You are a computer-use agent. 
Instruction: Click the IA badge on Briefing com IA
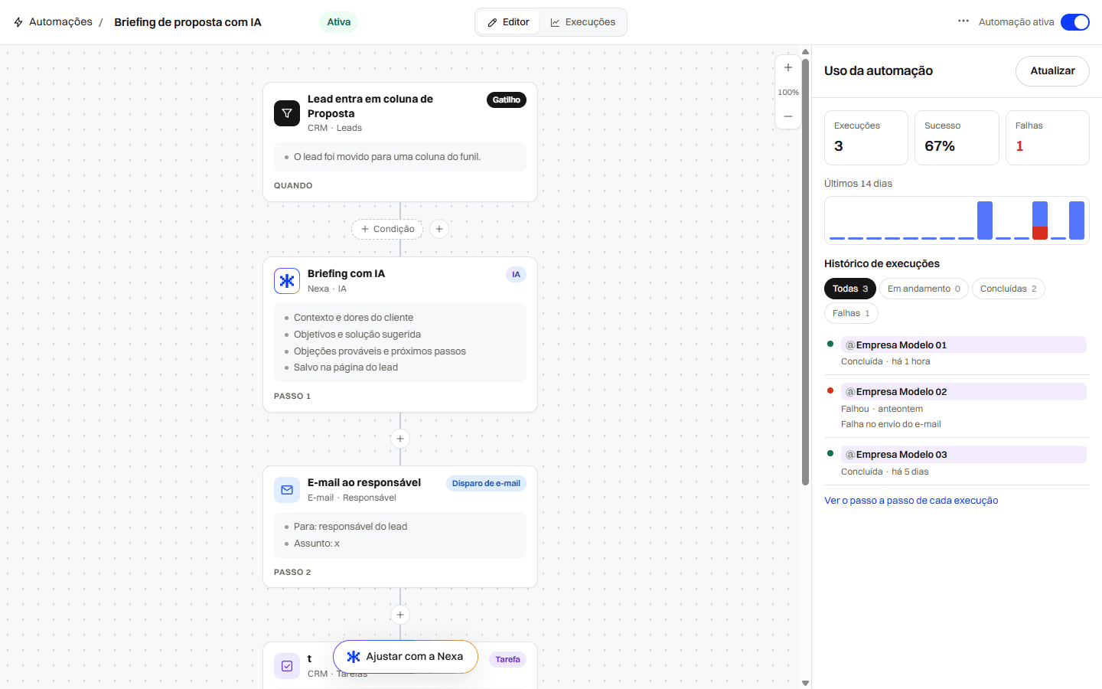(x=516, y=275)
